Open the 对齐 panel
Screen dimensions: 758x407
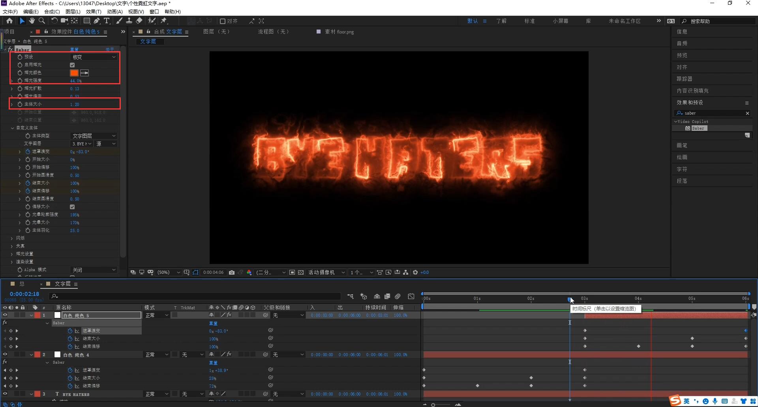(682, 67)
